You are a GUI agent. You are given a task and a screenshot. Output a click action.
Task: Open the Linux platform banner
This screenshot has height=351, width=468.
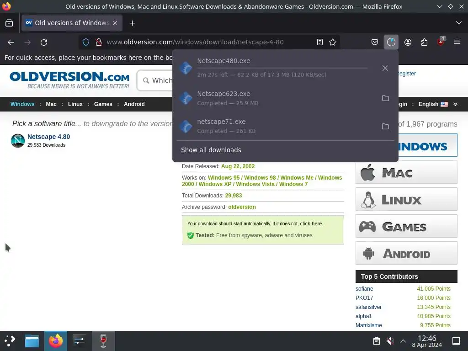pyautogui.click(x=406, y=199)
